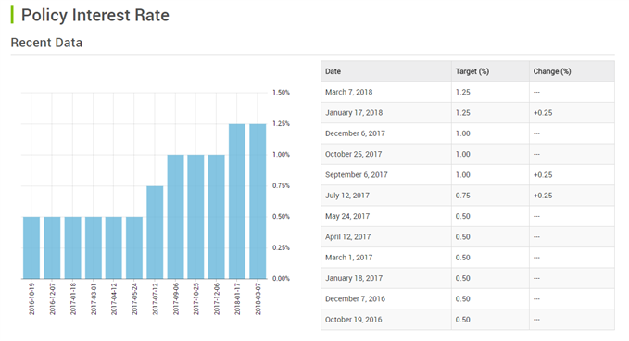The image size is (629, 341).
Task: Select the 2017-12-06 chart bar
Action: pyautogui.click(x=217, y=217)
